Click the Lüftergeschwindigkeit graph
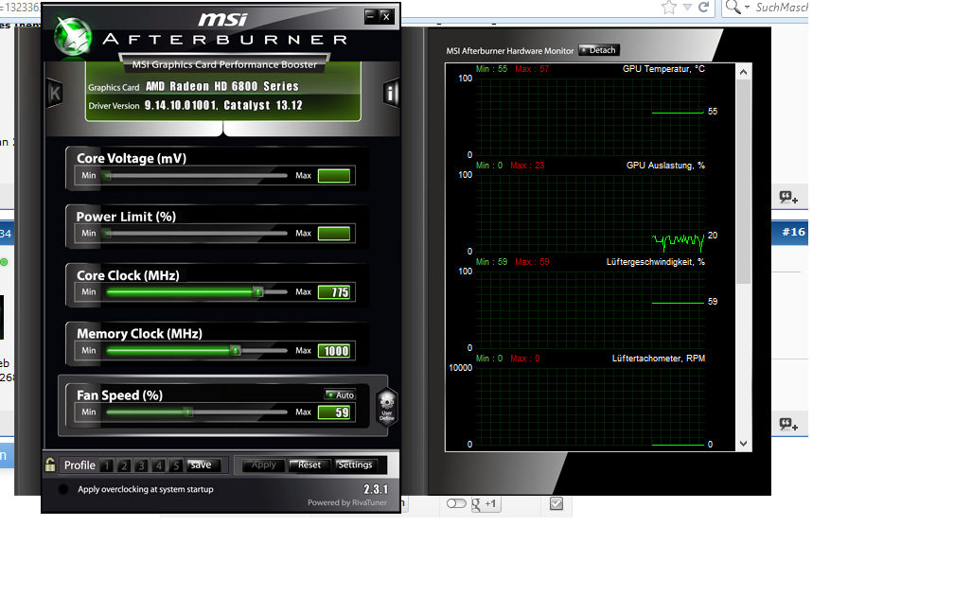This screenshot has width=954, height=596. 591,309
